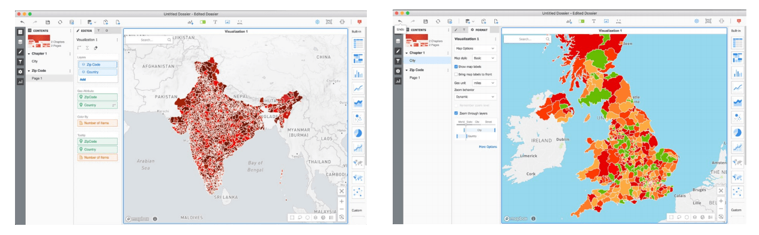Click the City layer zoom range bar
The image size is (759, 235).
tap(479, 129)
